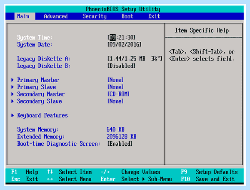Click the Item Specific Help heading

coord(202,30)
